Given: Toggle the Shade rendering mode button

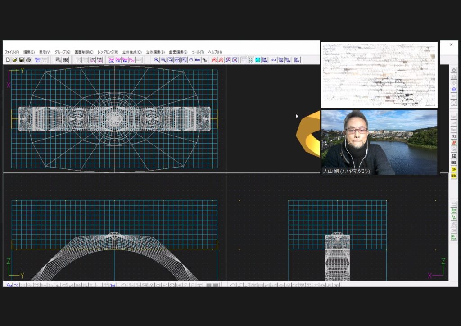Looking at the screenshot, I should pos(111,60).
